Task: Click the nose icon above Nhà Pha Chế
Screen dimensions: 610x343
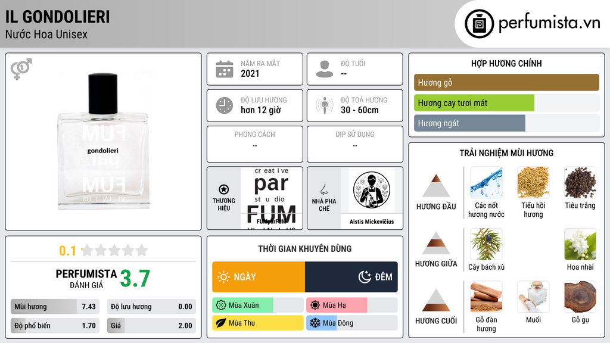Action: tap(323, 189)
